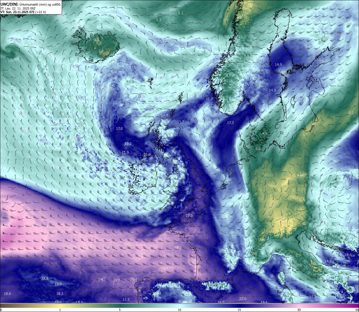This screenshot has width=359, height=312.
Task: Click the map value "14.5"
Action: pos(272,90)
